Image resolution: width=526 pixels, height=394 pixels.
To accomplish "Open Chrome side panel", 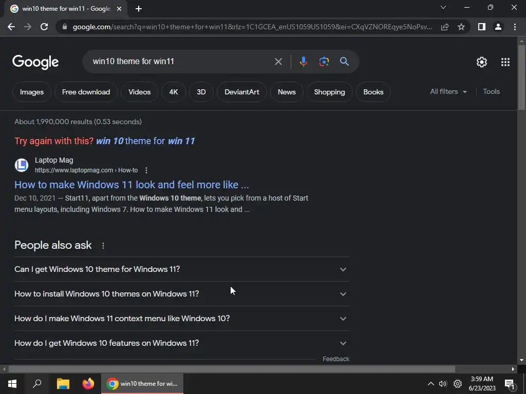I will [x=482, y=27].
